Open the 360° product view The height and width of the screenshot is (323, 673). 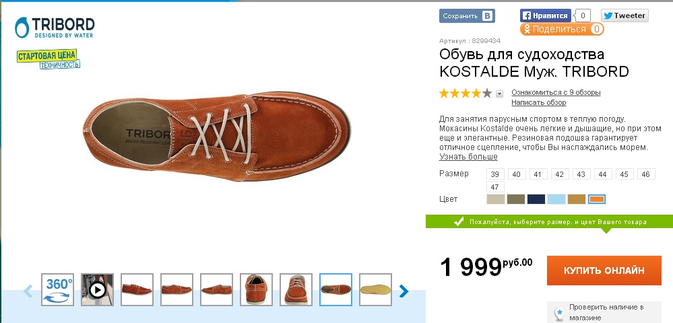point(58,289)
